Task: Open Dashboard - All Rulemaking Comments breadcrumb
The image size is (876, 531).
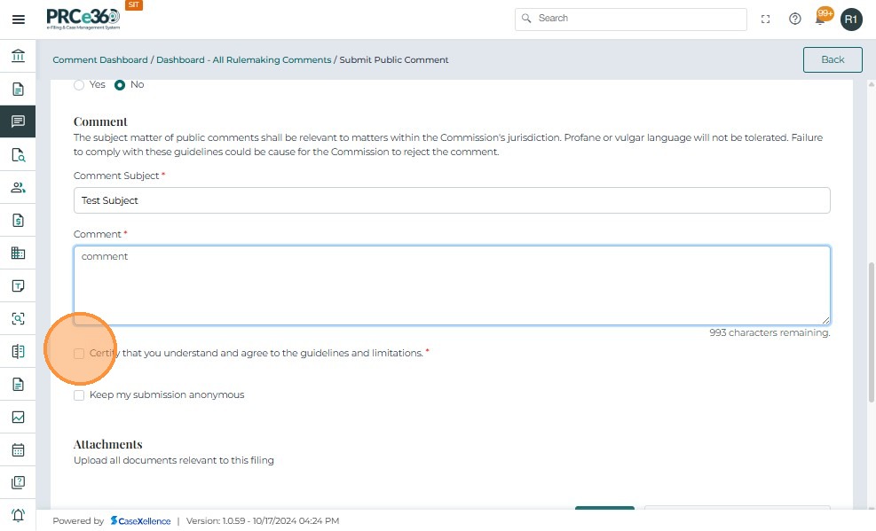Action: pyautogui.click(x=243, y=60)
